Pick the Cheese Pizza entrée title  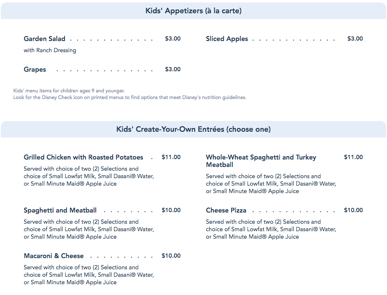click(226, 210)
